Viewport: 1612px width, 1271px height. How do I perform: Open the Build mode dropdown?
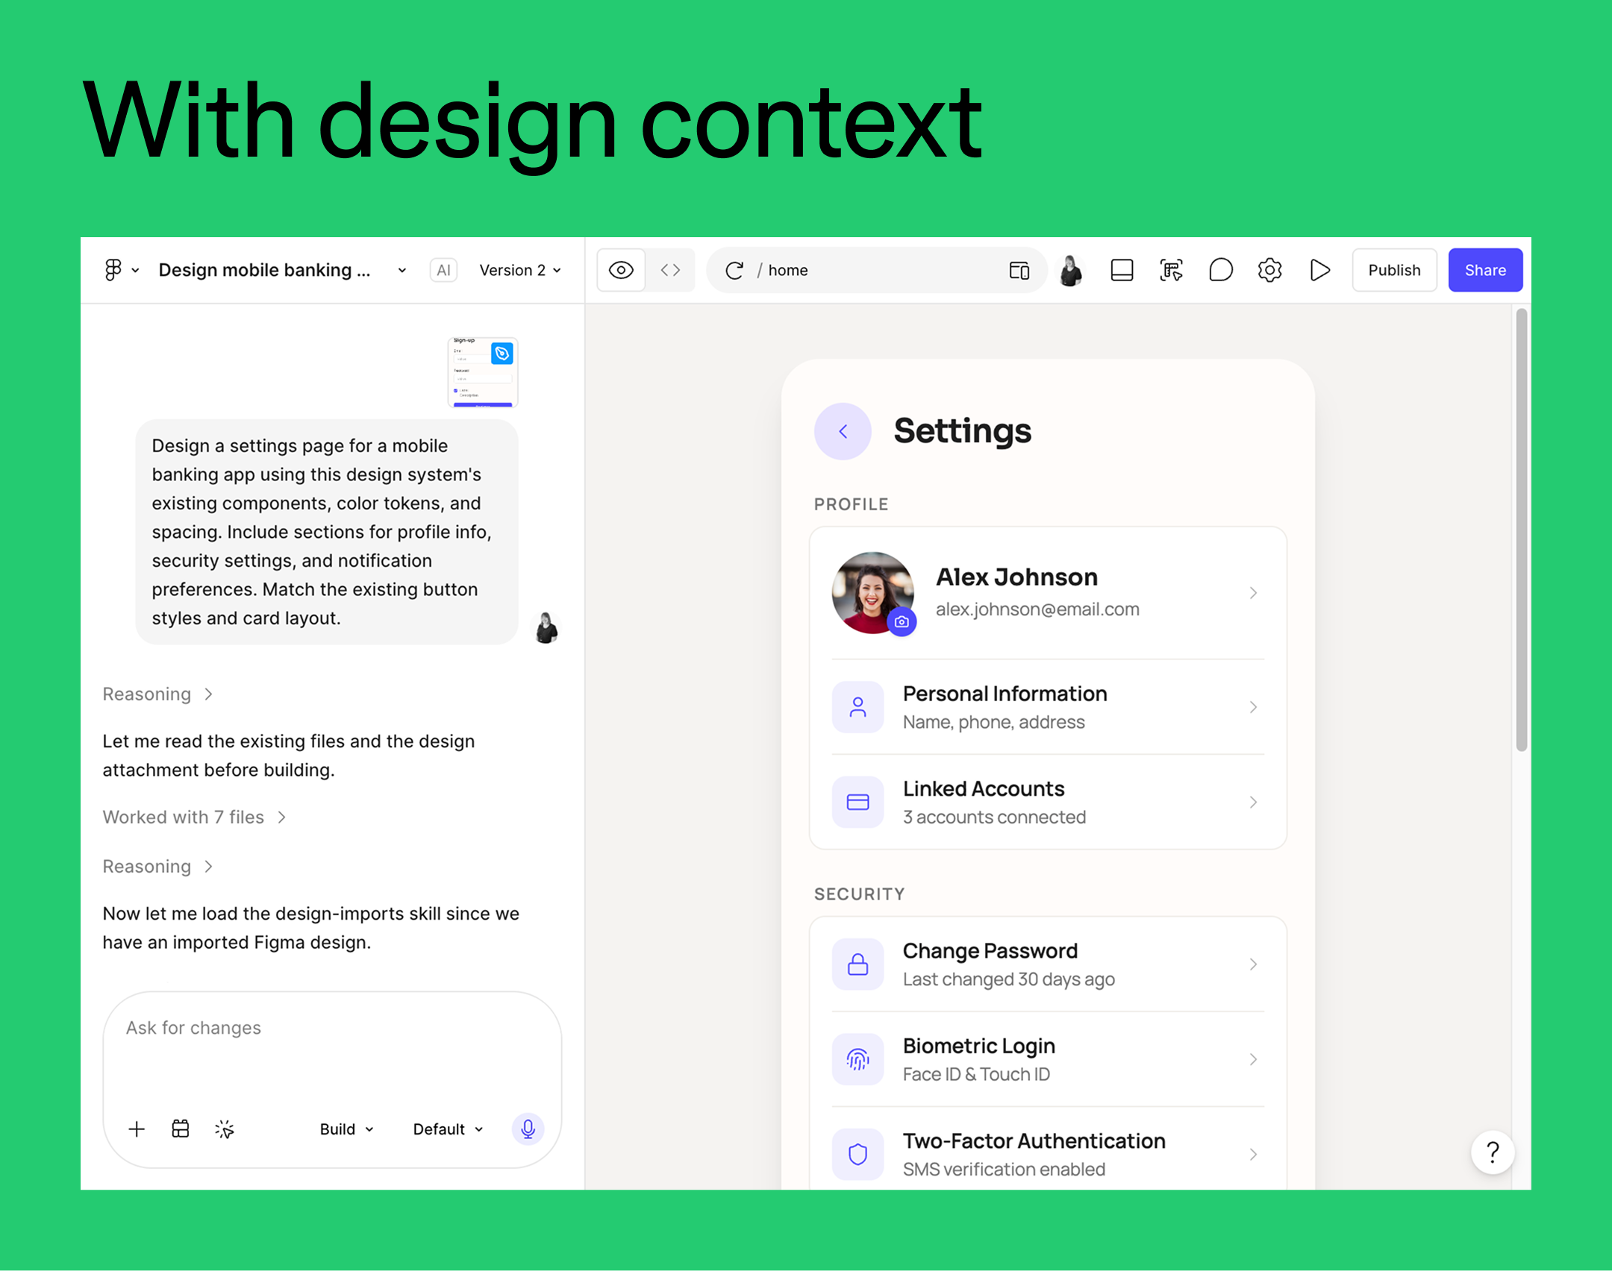click(347, 1129)
